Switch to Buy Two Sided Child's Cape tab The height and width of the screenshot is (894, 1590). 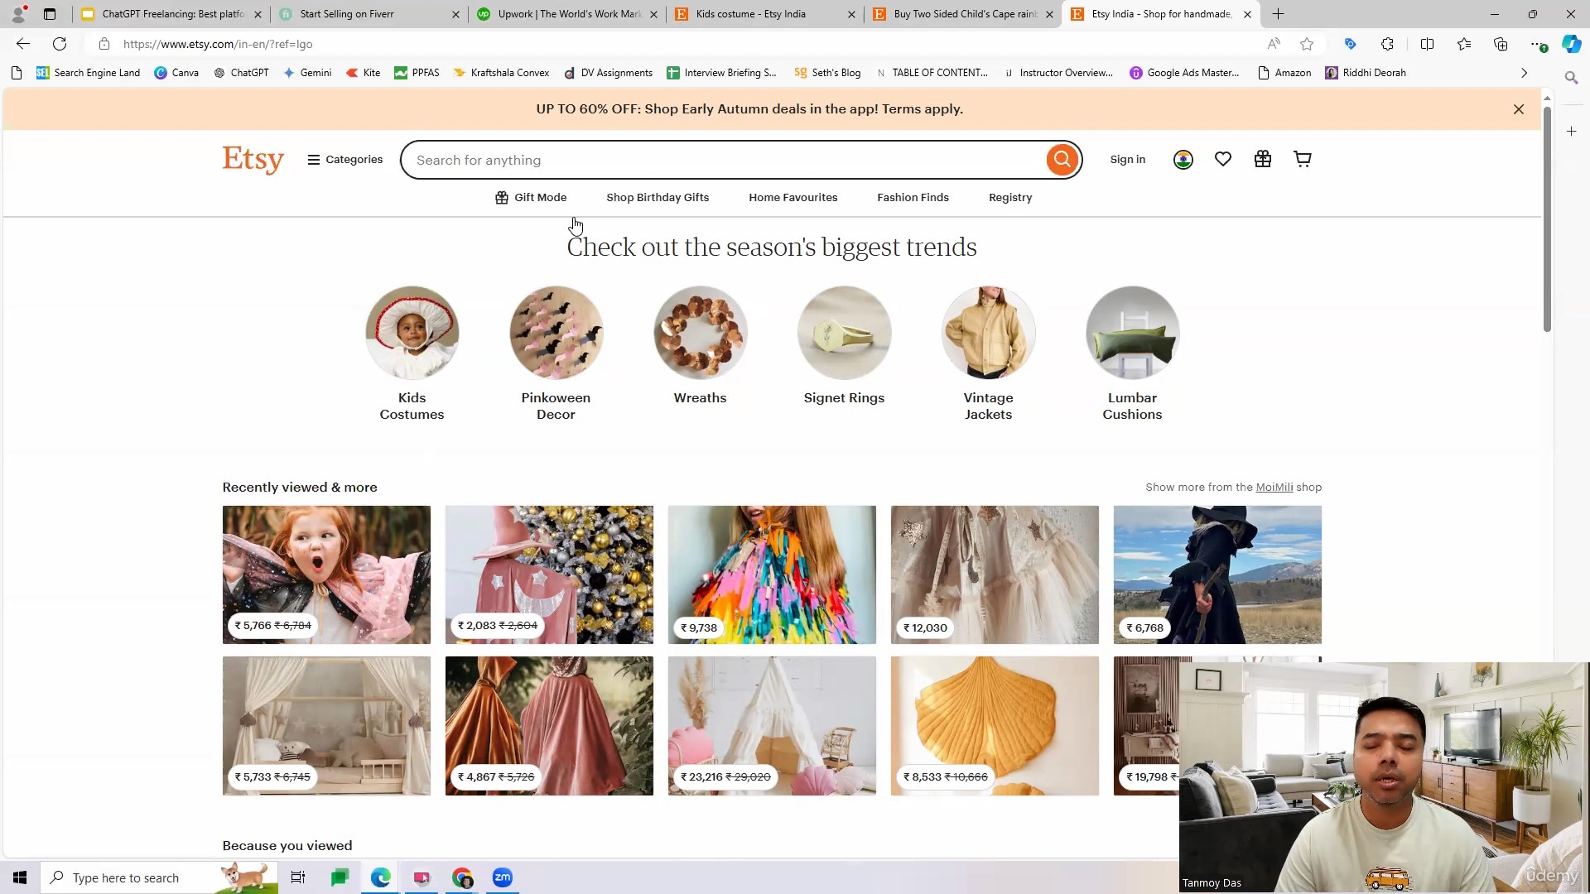coord(964,14)
